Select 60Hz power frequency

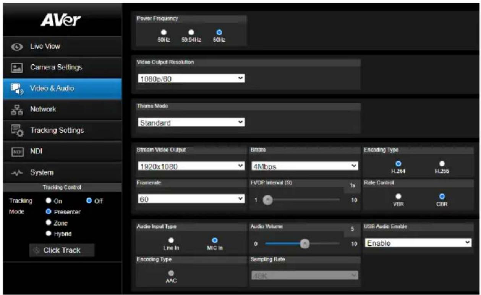tap(219, 33)
